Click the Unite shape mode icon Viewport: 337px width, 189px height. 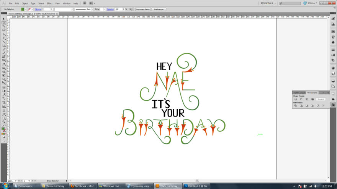[296, 99]
